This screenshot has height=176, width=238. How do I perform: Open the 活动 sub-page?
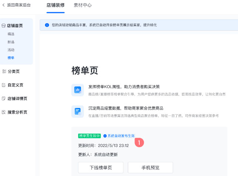[x=11, y=50]
